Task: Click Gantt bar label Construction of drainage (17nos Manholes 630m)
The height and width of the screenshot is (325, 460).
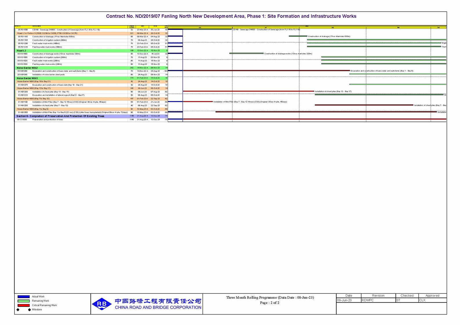Action: 329,36
